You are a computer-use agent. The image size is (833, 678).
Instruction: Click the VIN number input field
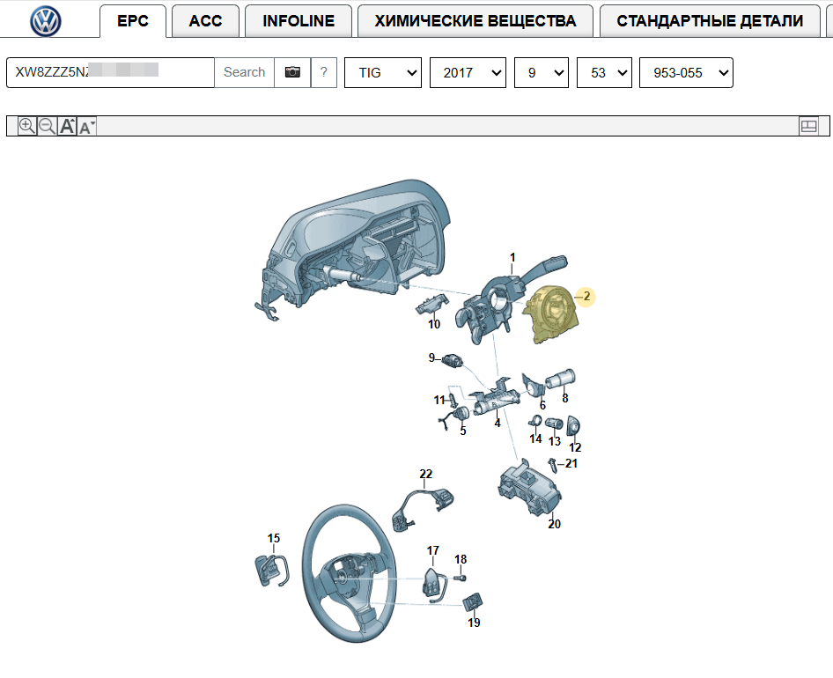(110, 72)
